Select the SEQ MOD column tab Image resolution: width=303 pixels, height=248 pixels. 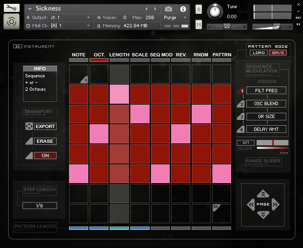pos(161,55)
